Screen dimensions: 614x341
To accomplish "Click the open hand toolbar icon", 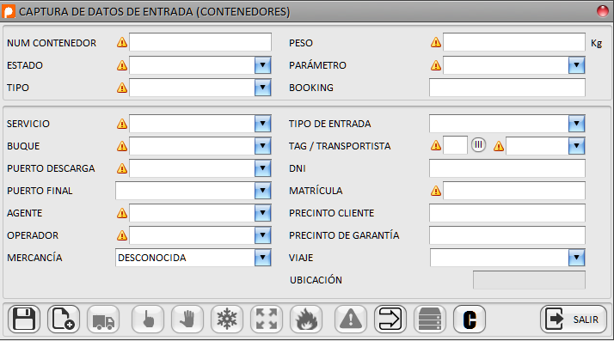I will 187,320.
